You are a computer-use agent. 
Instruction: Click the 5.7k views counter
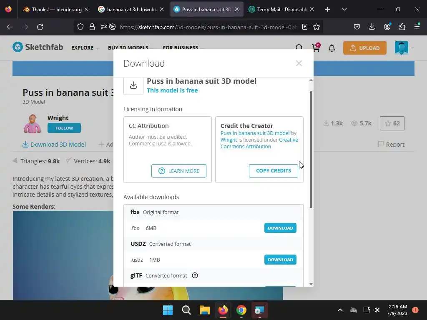361,123
